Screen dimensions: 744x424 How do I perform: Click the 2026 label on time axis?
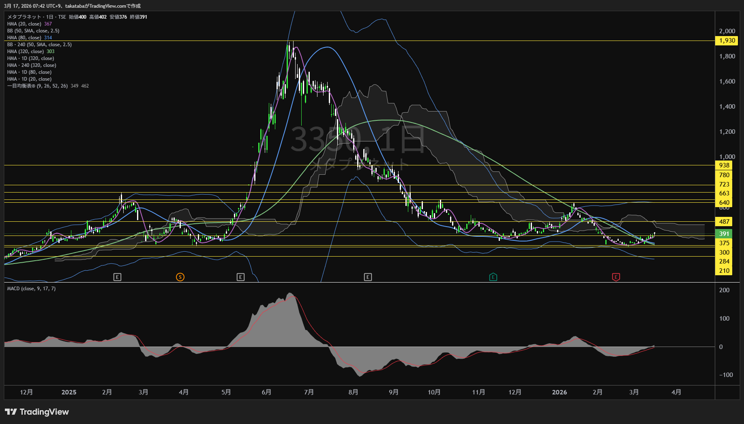pos(559,392)
